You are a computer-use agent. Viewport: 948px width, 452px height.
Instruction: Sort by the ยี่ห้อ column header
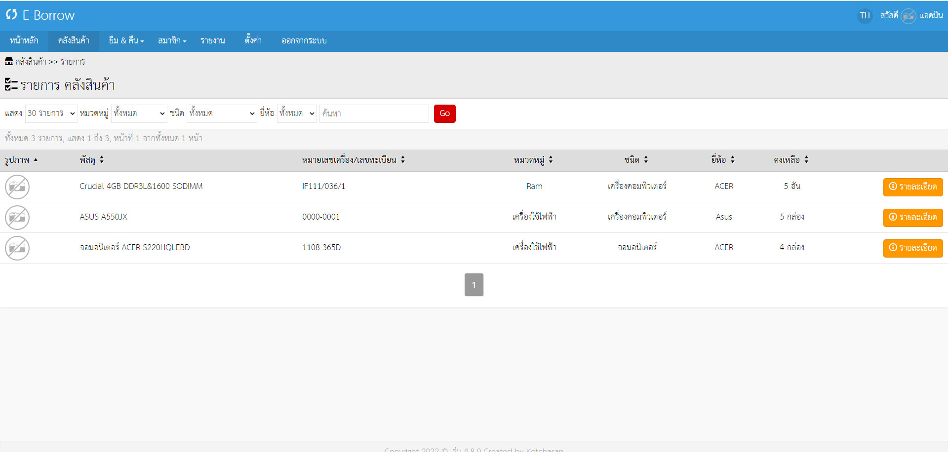[x=722, y=160]
